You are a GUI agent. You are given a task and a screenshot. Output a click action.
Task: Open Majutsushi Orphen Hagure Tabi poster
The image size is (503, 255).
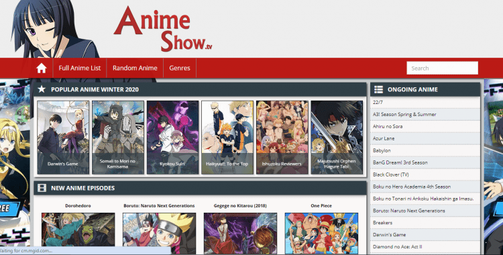(x=337, y=138)
